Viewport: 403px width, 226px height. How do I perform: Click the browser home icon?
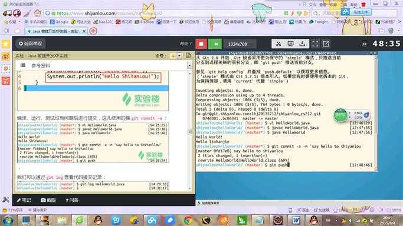coord(37,13)
